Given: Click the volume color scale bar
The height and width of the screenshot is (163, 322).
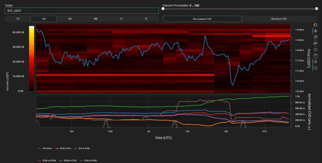Looking at the screenshot, I should click(x=31, y=59).
